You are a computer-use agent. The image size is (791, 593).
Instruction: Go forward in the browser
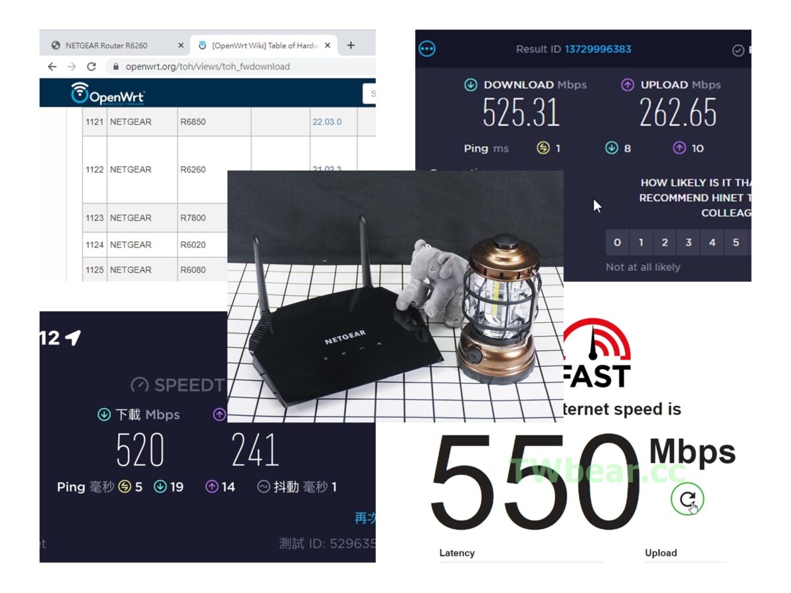72,67
